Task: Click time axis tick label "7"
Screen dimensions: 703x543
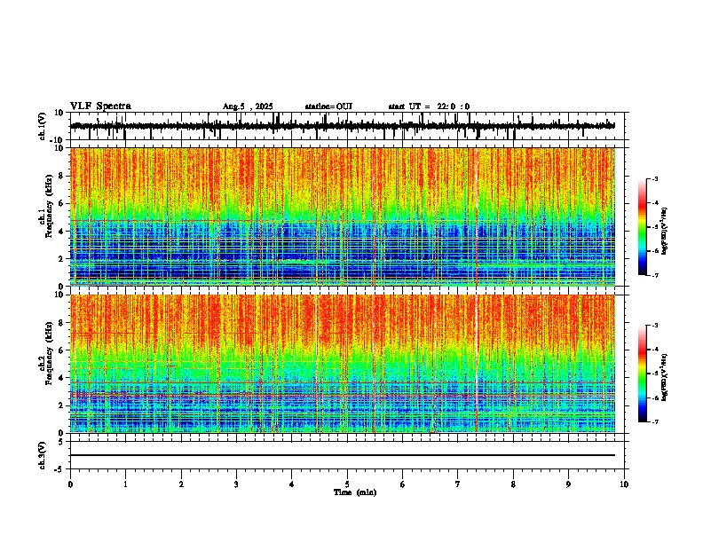Action: pyautogui.click(x=458, y=484)
